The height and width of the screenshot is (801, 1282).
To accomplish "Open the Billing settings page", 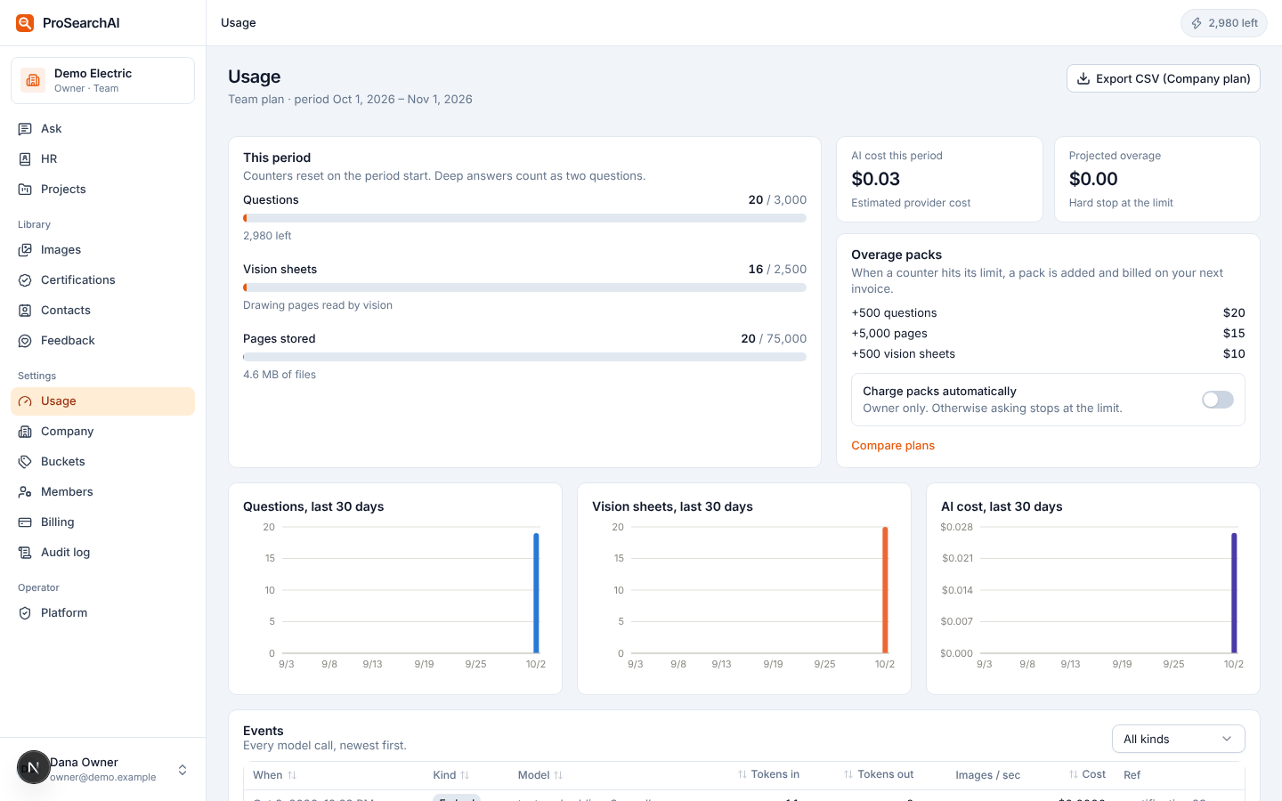I will 102,522.
